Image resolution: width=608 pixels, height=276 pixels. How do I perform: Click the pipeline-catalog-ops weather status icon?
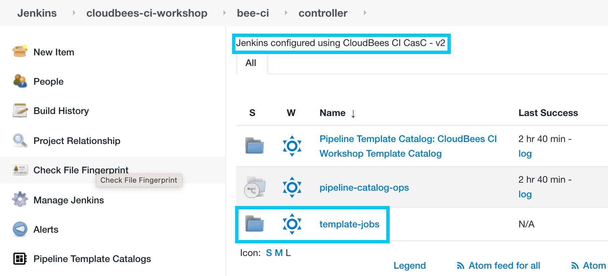(x=292, y=187)
